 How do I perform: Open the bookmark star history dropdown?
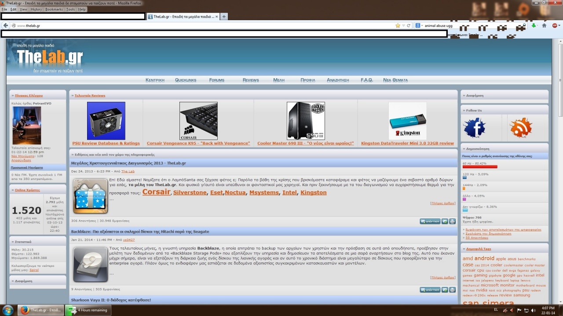(403, 25)
